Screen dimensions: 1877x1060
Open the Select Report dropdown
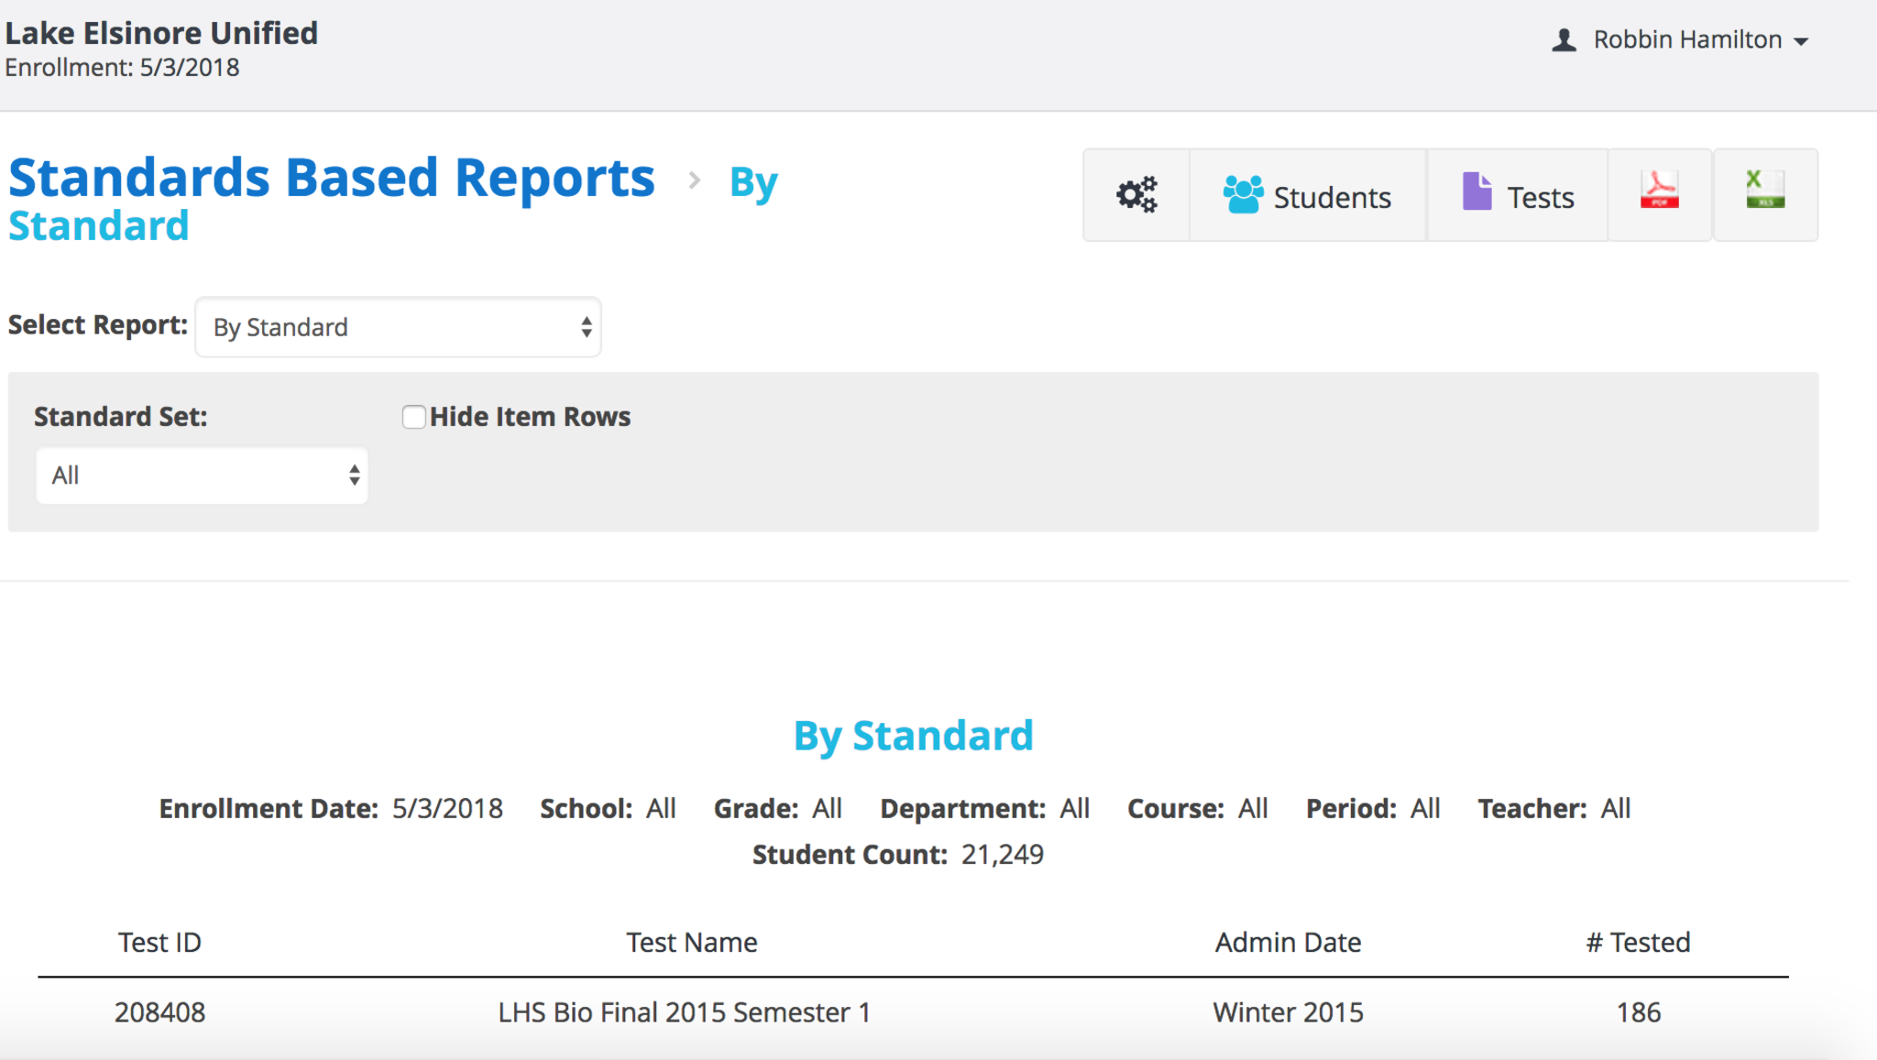tap(398, 327)
